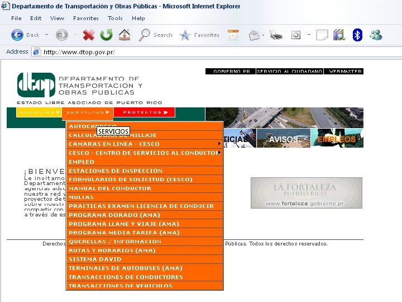Open the Avisos image banner
Screen dimensions: 402x302
tap(284, 138)
